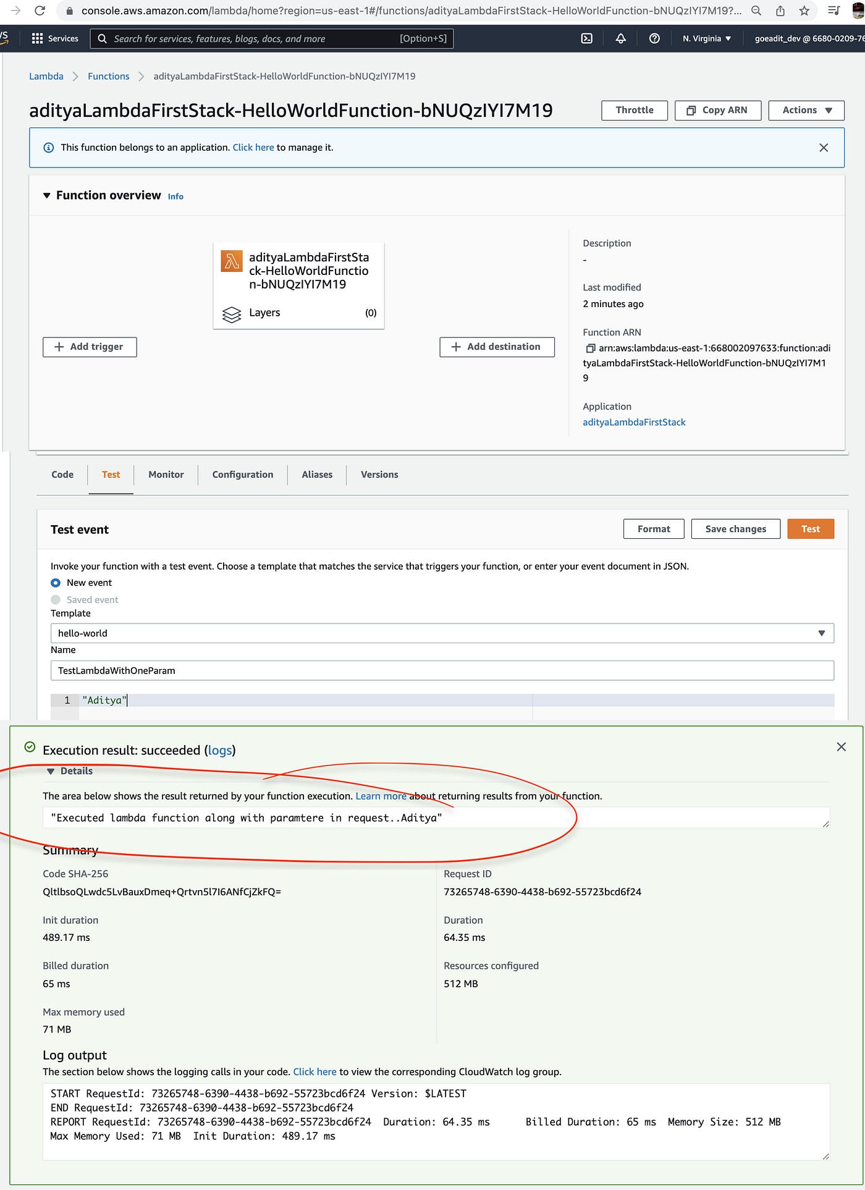Click the Layers row in function card
865x1190 pixels.
click(298, 313)
